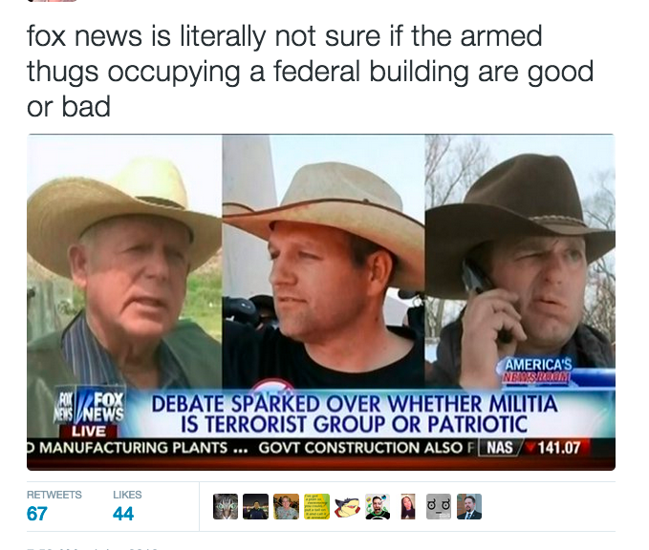Click the red LIVE badge
This screenshot has width=649, height=550.
coord(88,432)
